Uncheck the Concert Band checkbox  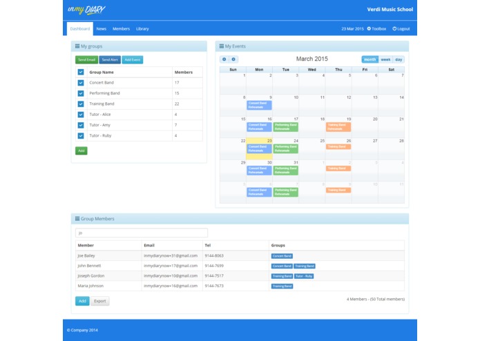tap(81, 83)
